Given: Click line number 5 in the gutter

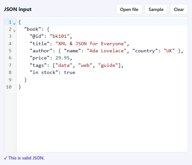Looking at the screenshot, I should [10, 51].
